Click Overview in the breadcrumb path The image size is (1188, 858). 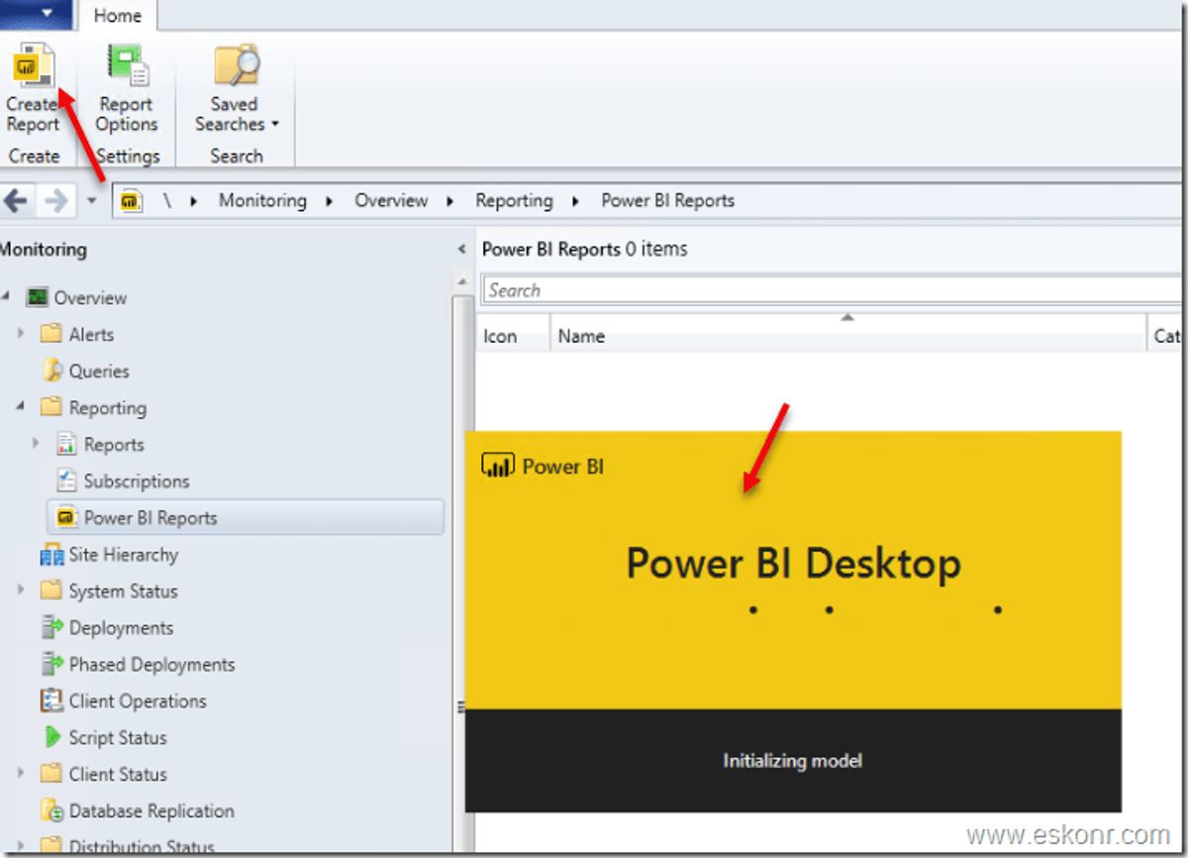[391, 200]
